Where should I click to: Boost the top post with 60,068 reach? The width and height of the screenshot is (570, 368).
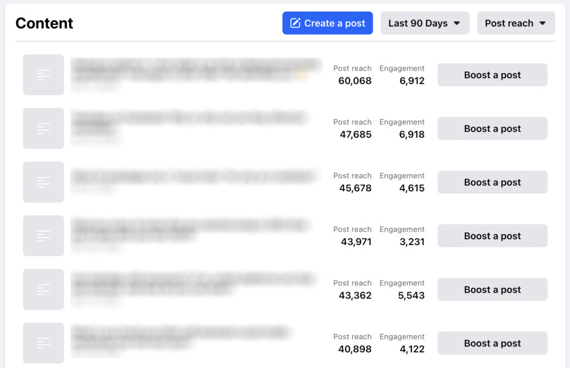coord(492,74)
